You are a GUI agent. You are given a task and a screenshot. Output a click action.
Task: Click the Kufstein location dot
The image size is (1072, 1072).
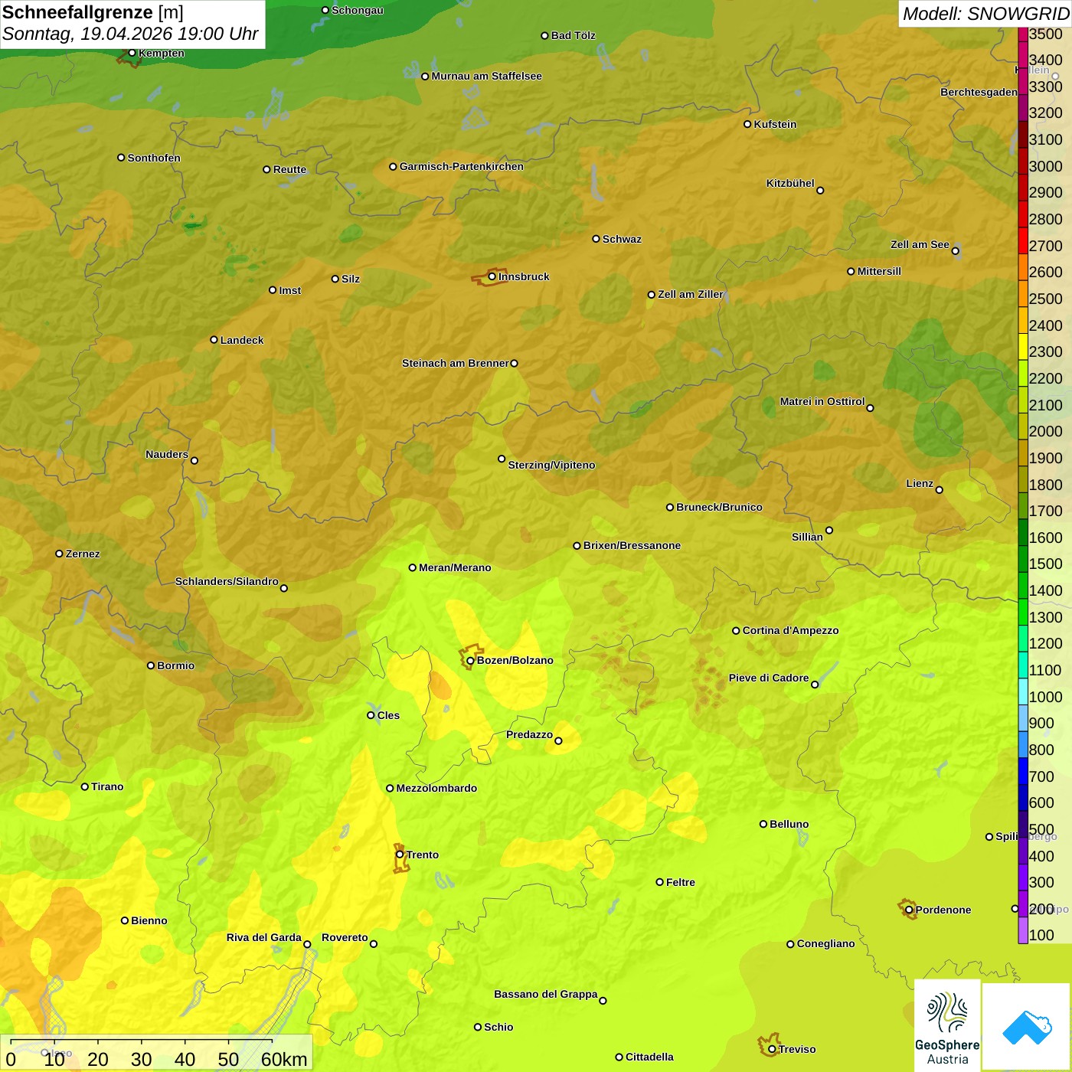tap(747, 124)
